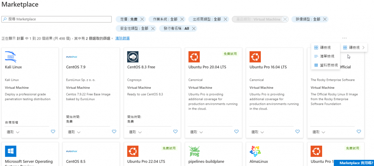The image size is (374, 166).
Task: Remove the 映像類型: 全部 filter with its X
Action: (325, 19)
